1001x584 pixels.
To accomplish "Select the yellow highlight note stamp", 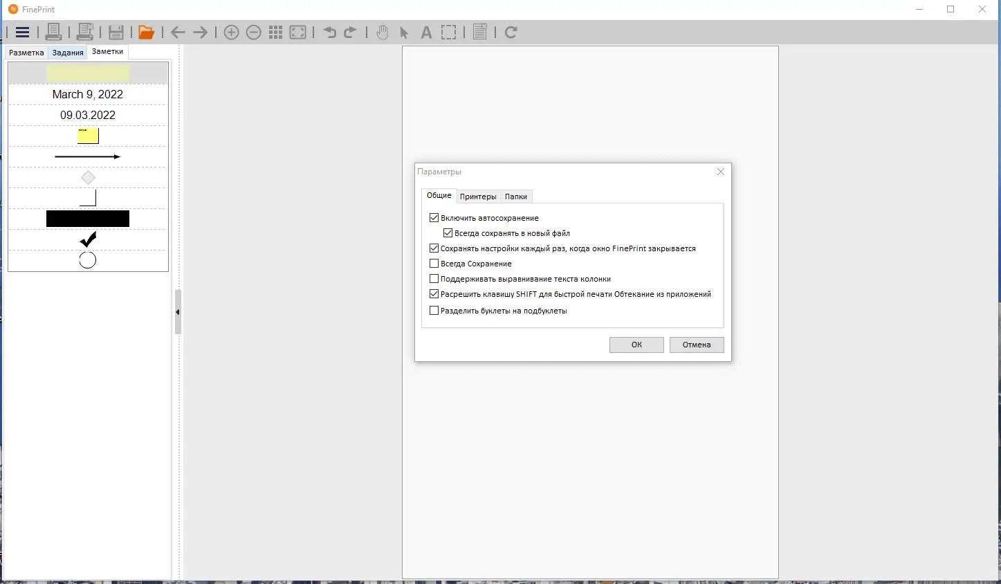I will point(88,73).
